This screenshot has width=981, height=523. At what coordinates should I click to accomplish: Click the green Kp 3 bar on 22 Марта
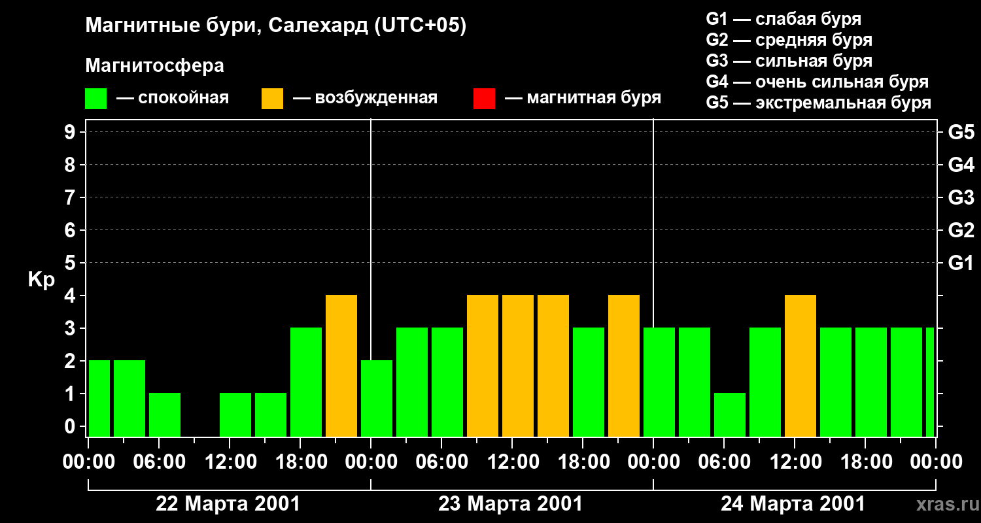306,382
